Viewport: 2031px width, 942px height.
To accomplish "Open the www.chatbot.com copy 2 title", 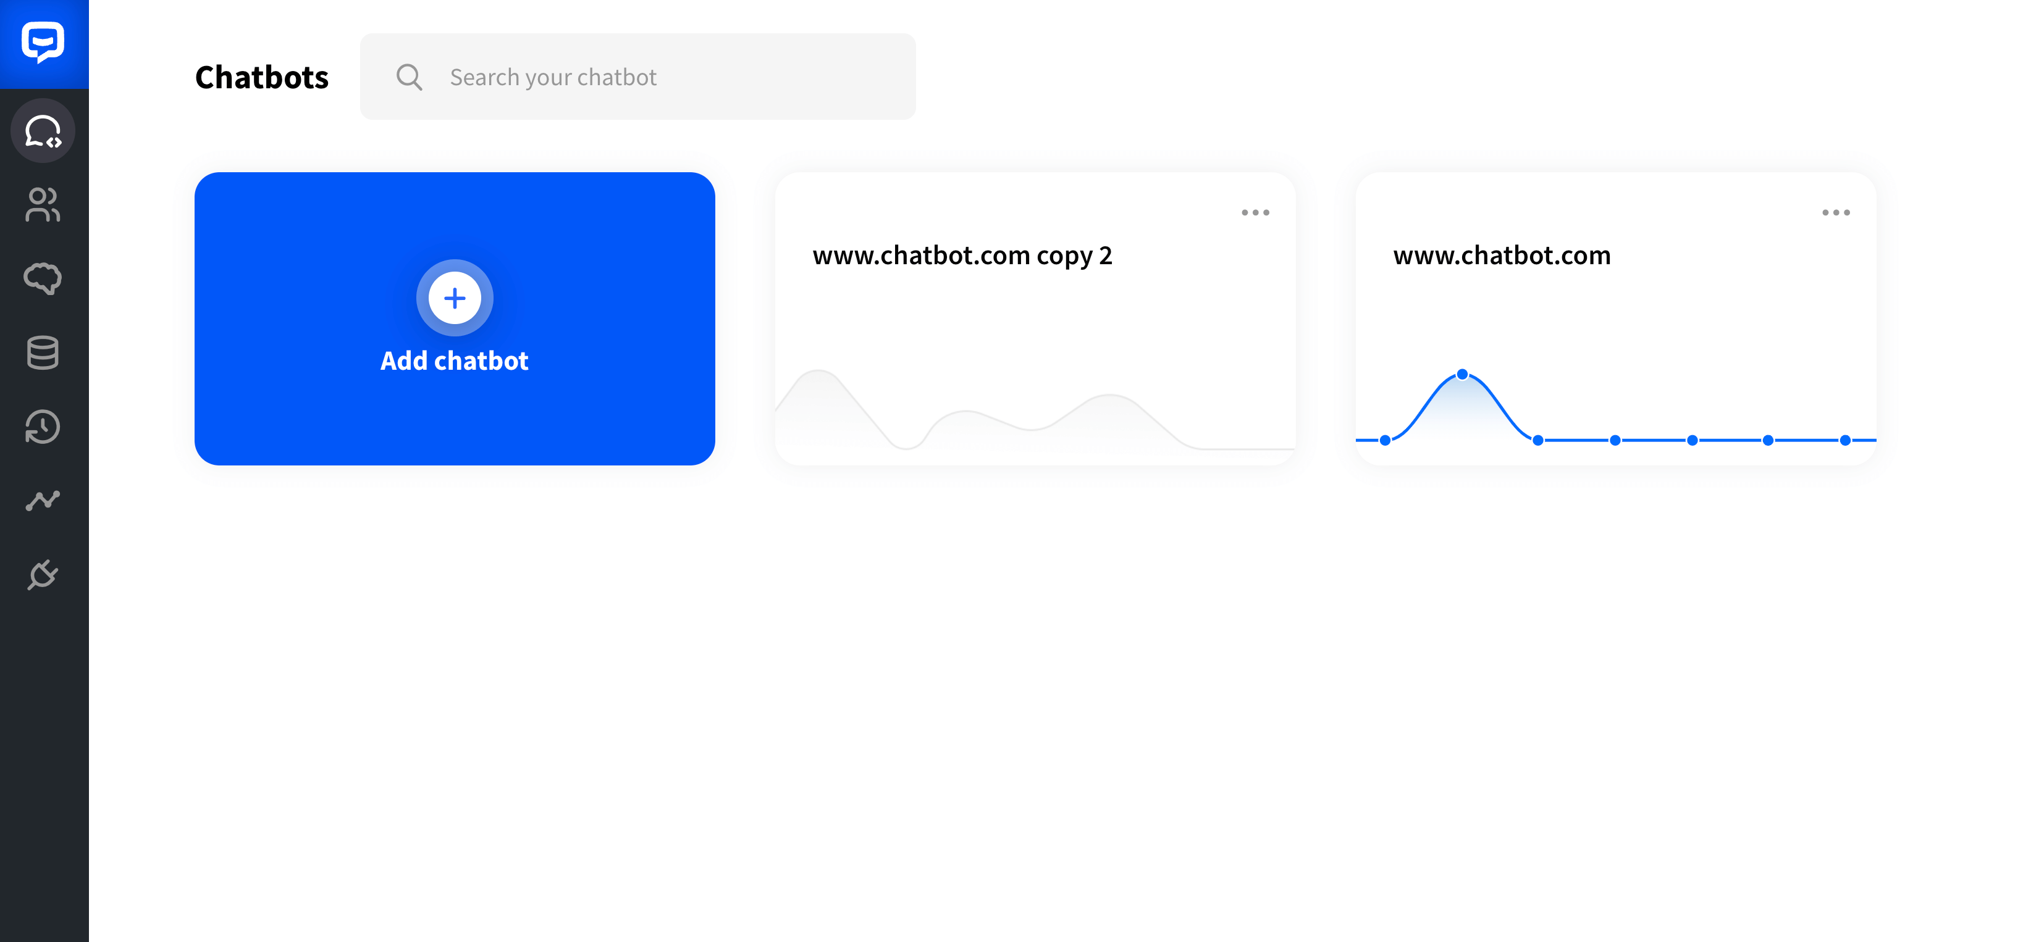I will [962, 255].
